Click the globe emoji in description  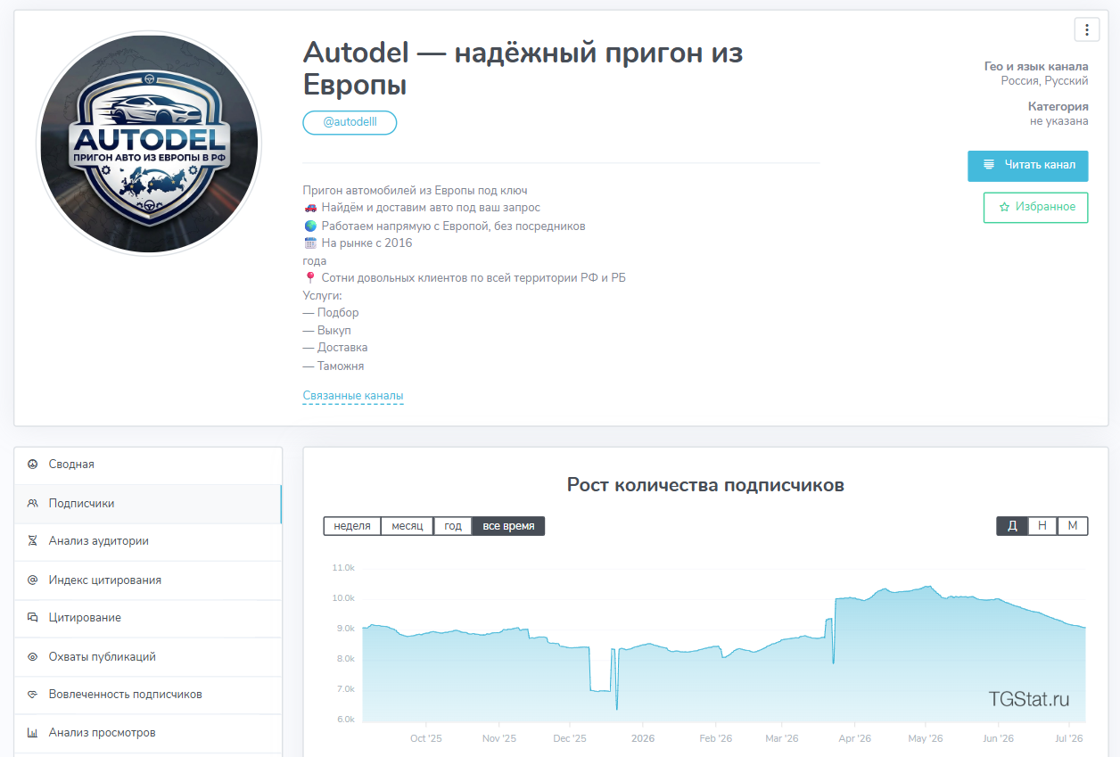tap(310, 226)
